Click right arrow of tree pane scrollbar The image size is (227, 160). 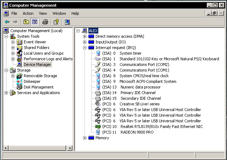pyautogui.click(x=70, y=148)
